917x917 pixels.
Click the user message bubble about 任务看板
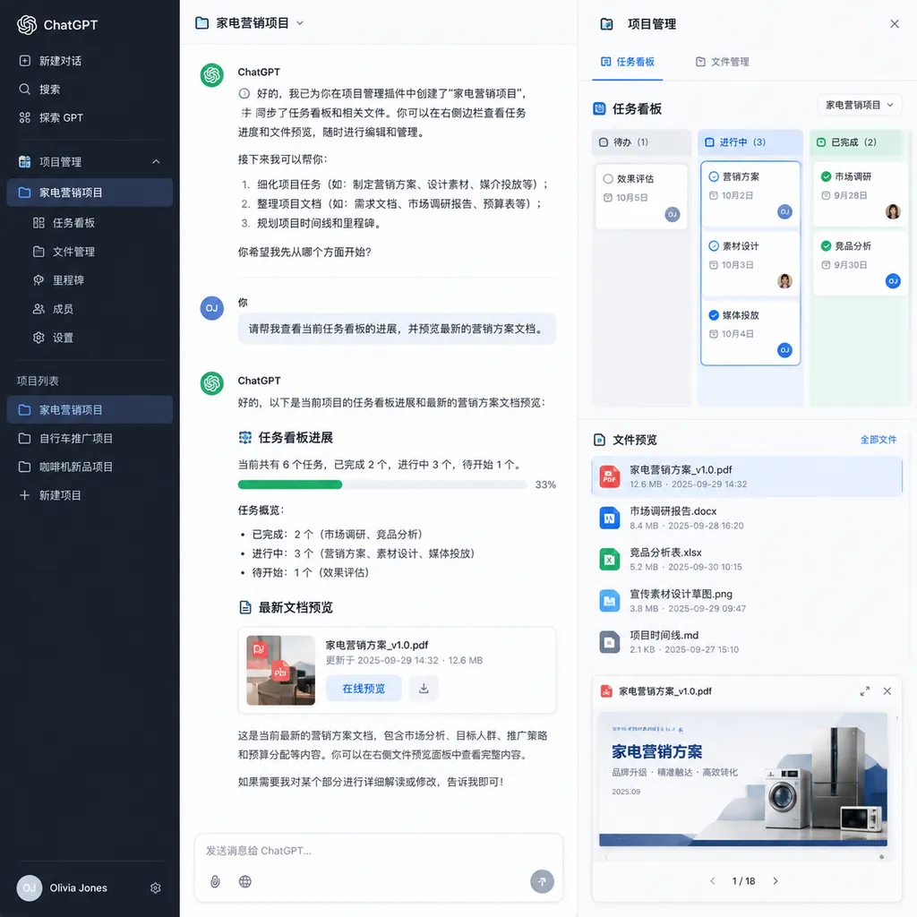click(x=397, y=329)
